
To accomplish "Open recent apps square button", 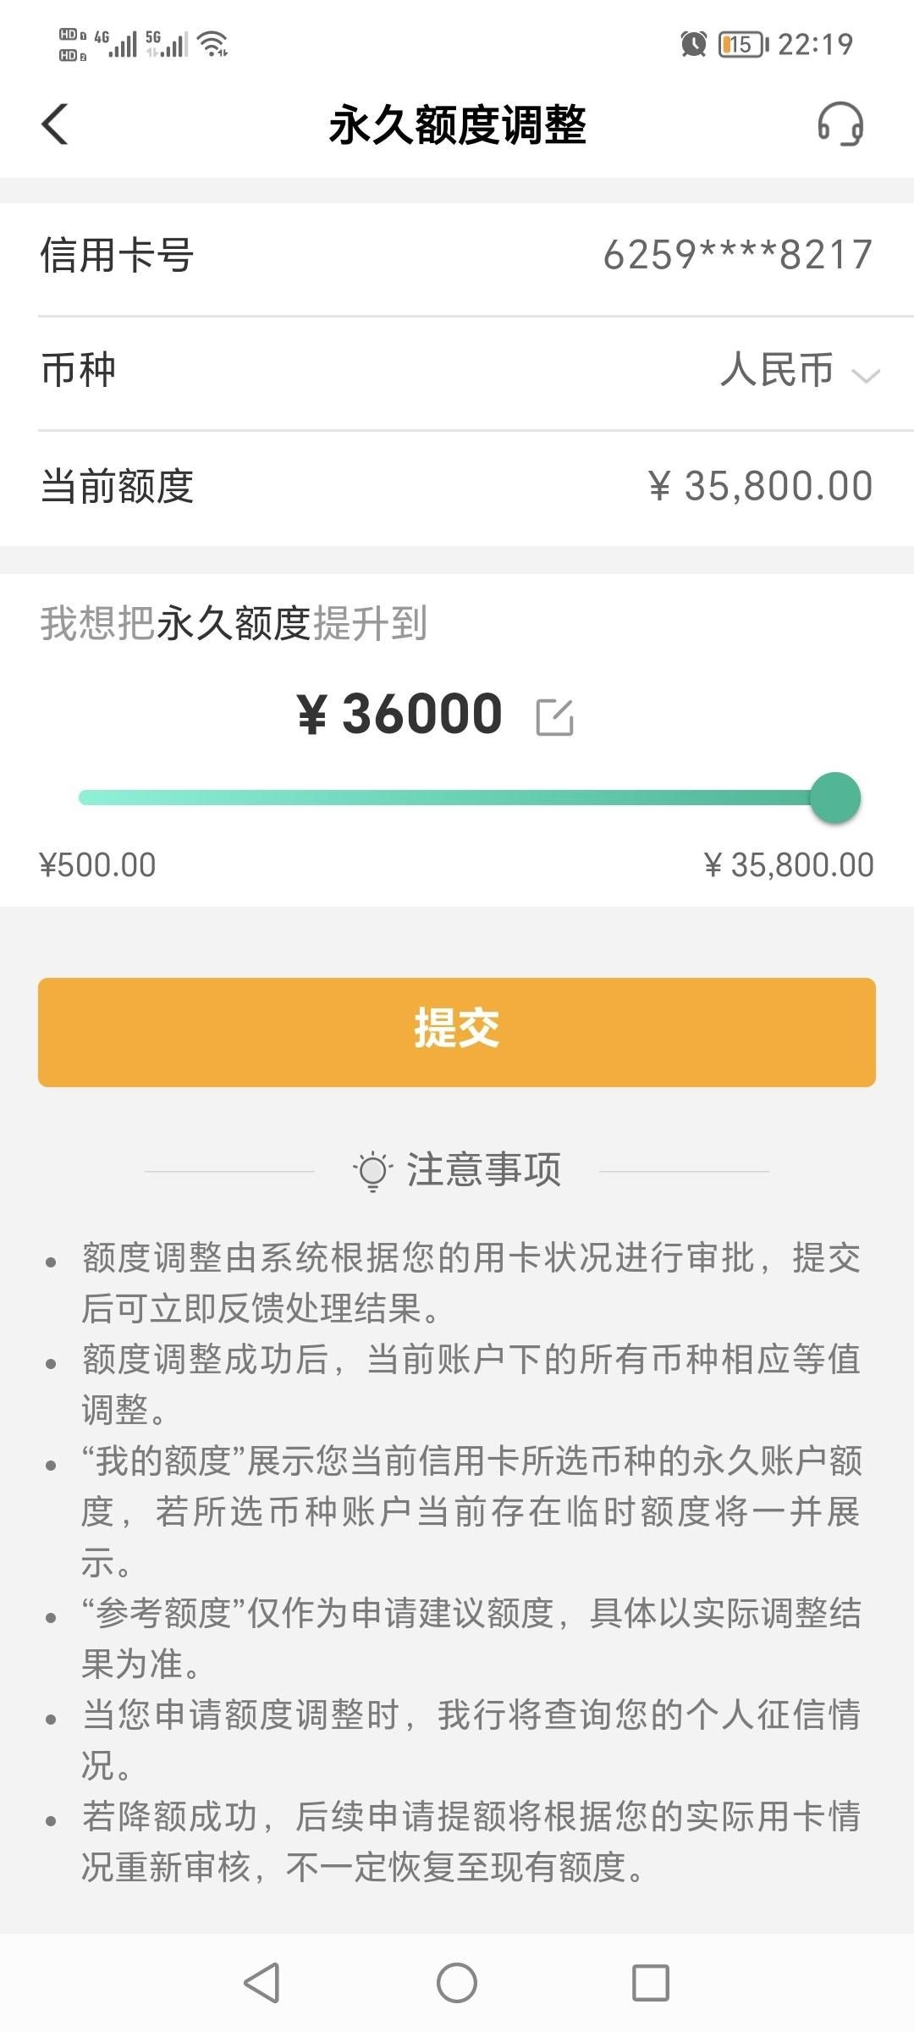I will pos(651,1982).
